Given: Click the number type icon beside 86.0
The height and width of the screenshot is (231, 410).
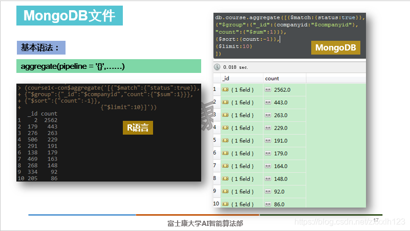Looking at the screenshot, I should pyautogui.click(x=268, y=204).
